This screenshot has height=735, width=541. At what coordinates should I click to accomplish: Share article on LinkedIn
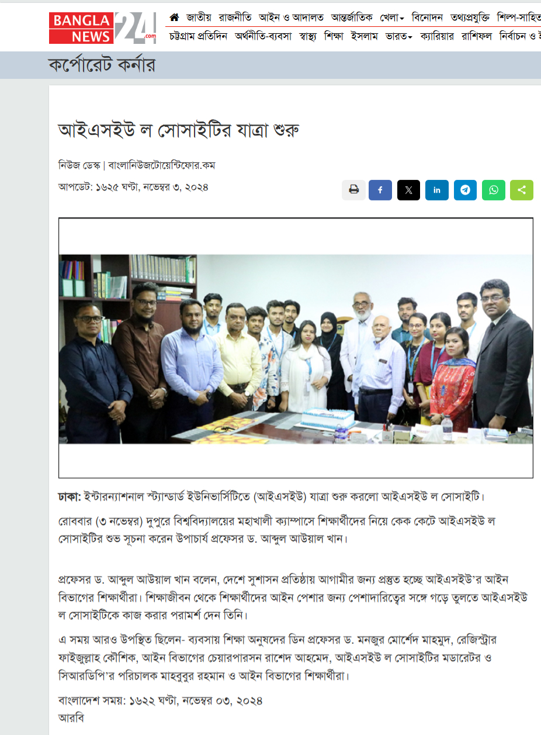click(x=437, y=190)
